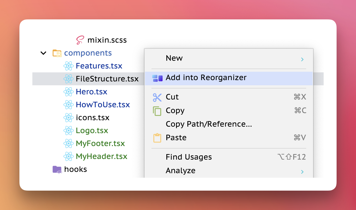Click the React icon beside HowToUse.tsx
Screen dimensions: 356x210
68,104
